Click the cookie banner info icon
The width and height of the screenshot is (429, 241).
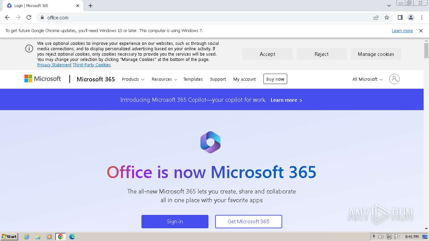click(29, 49)
